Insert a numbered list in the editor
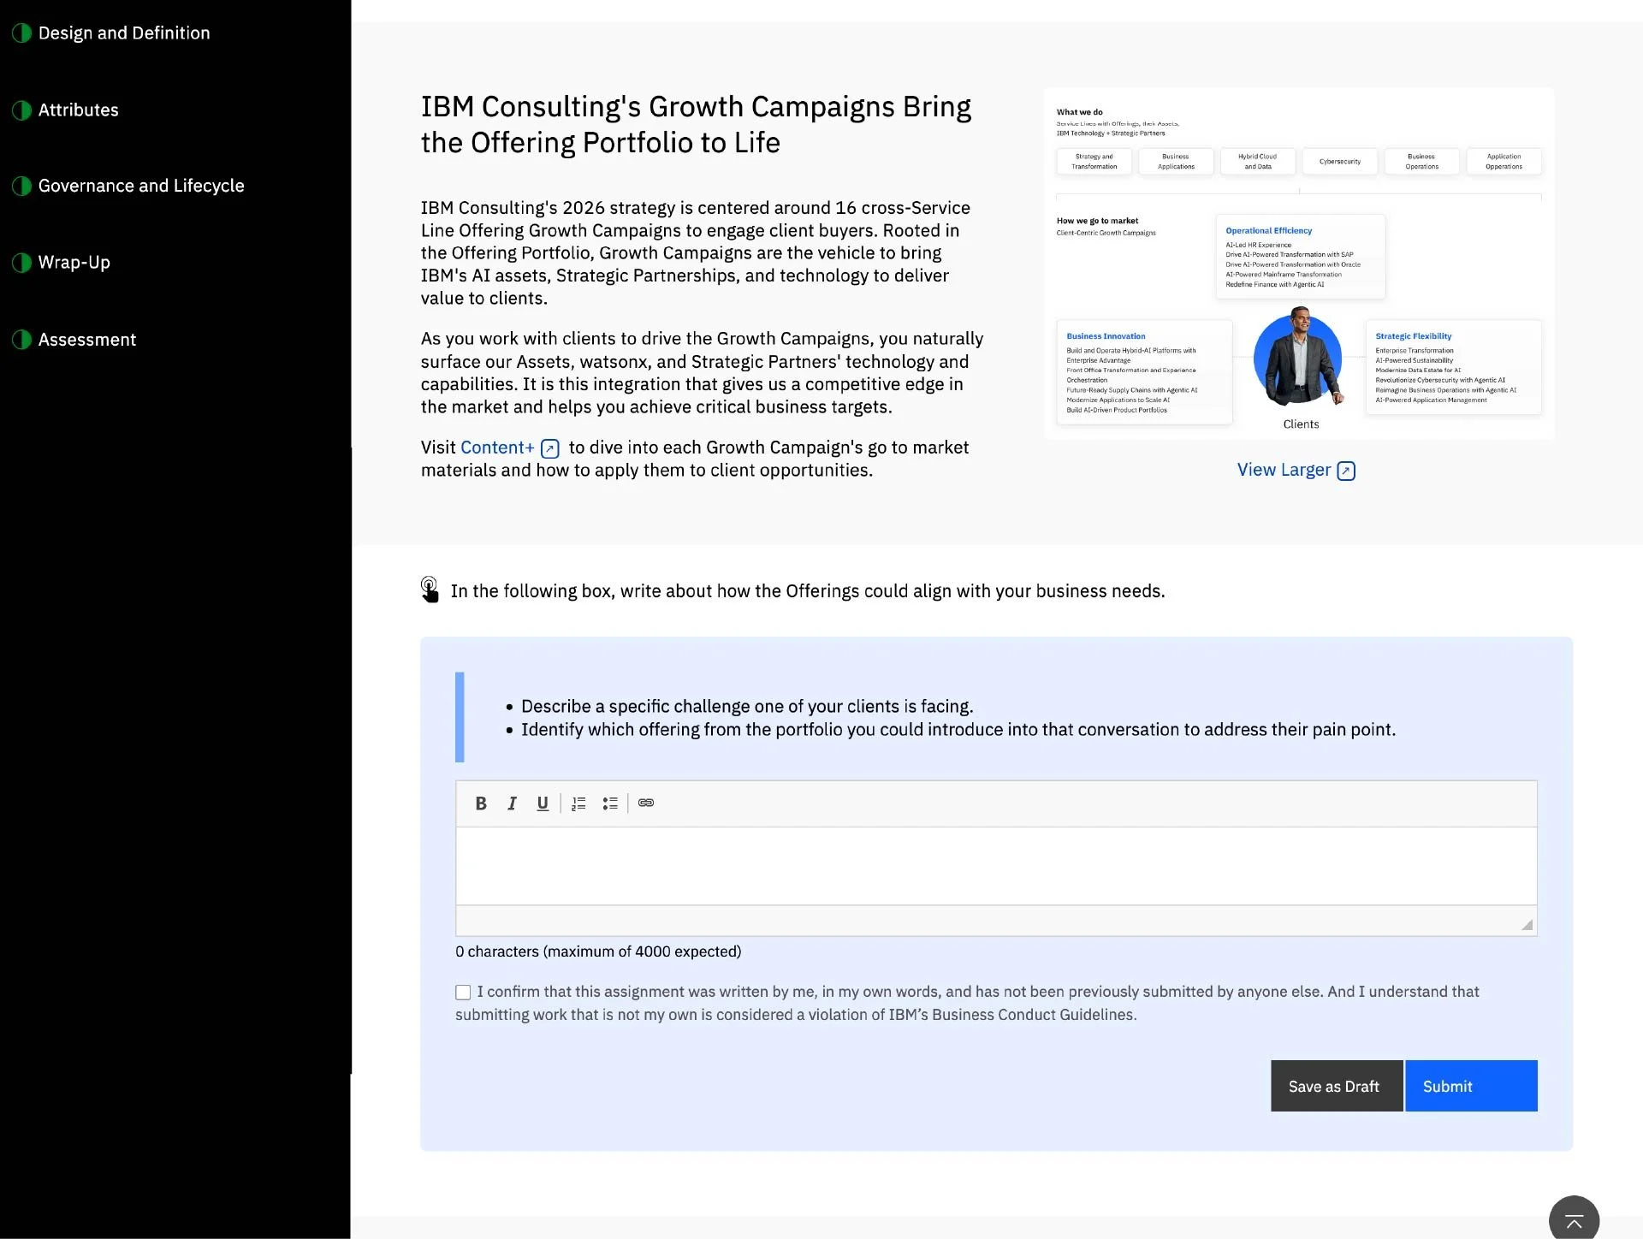Image resolution: width=1643 pixels, height=1239 pixels. 579,803
